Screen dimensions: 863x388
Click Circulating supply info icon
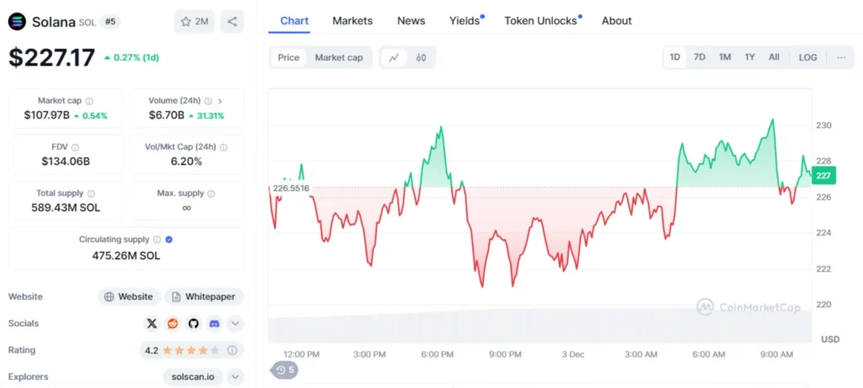[157, 240]
